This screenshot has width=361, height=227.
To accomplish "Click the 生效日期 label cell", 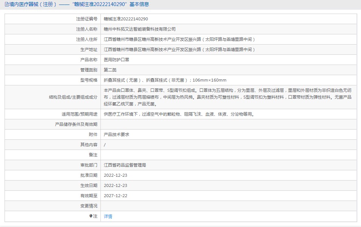I will click(x=53, y=185).
